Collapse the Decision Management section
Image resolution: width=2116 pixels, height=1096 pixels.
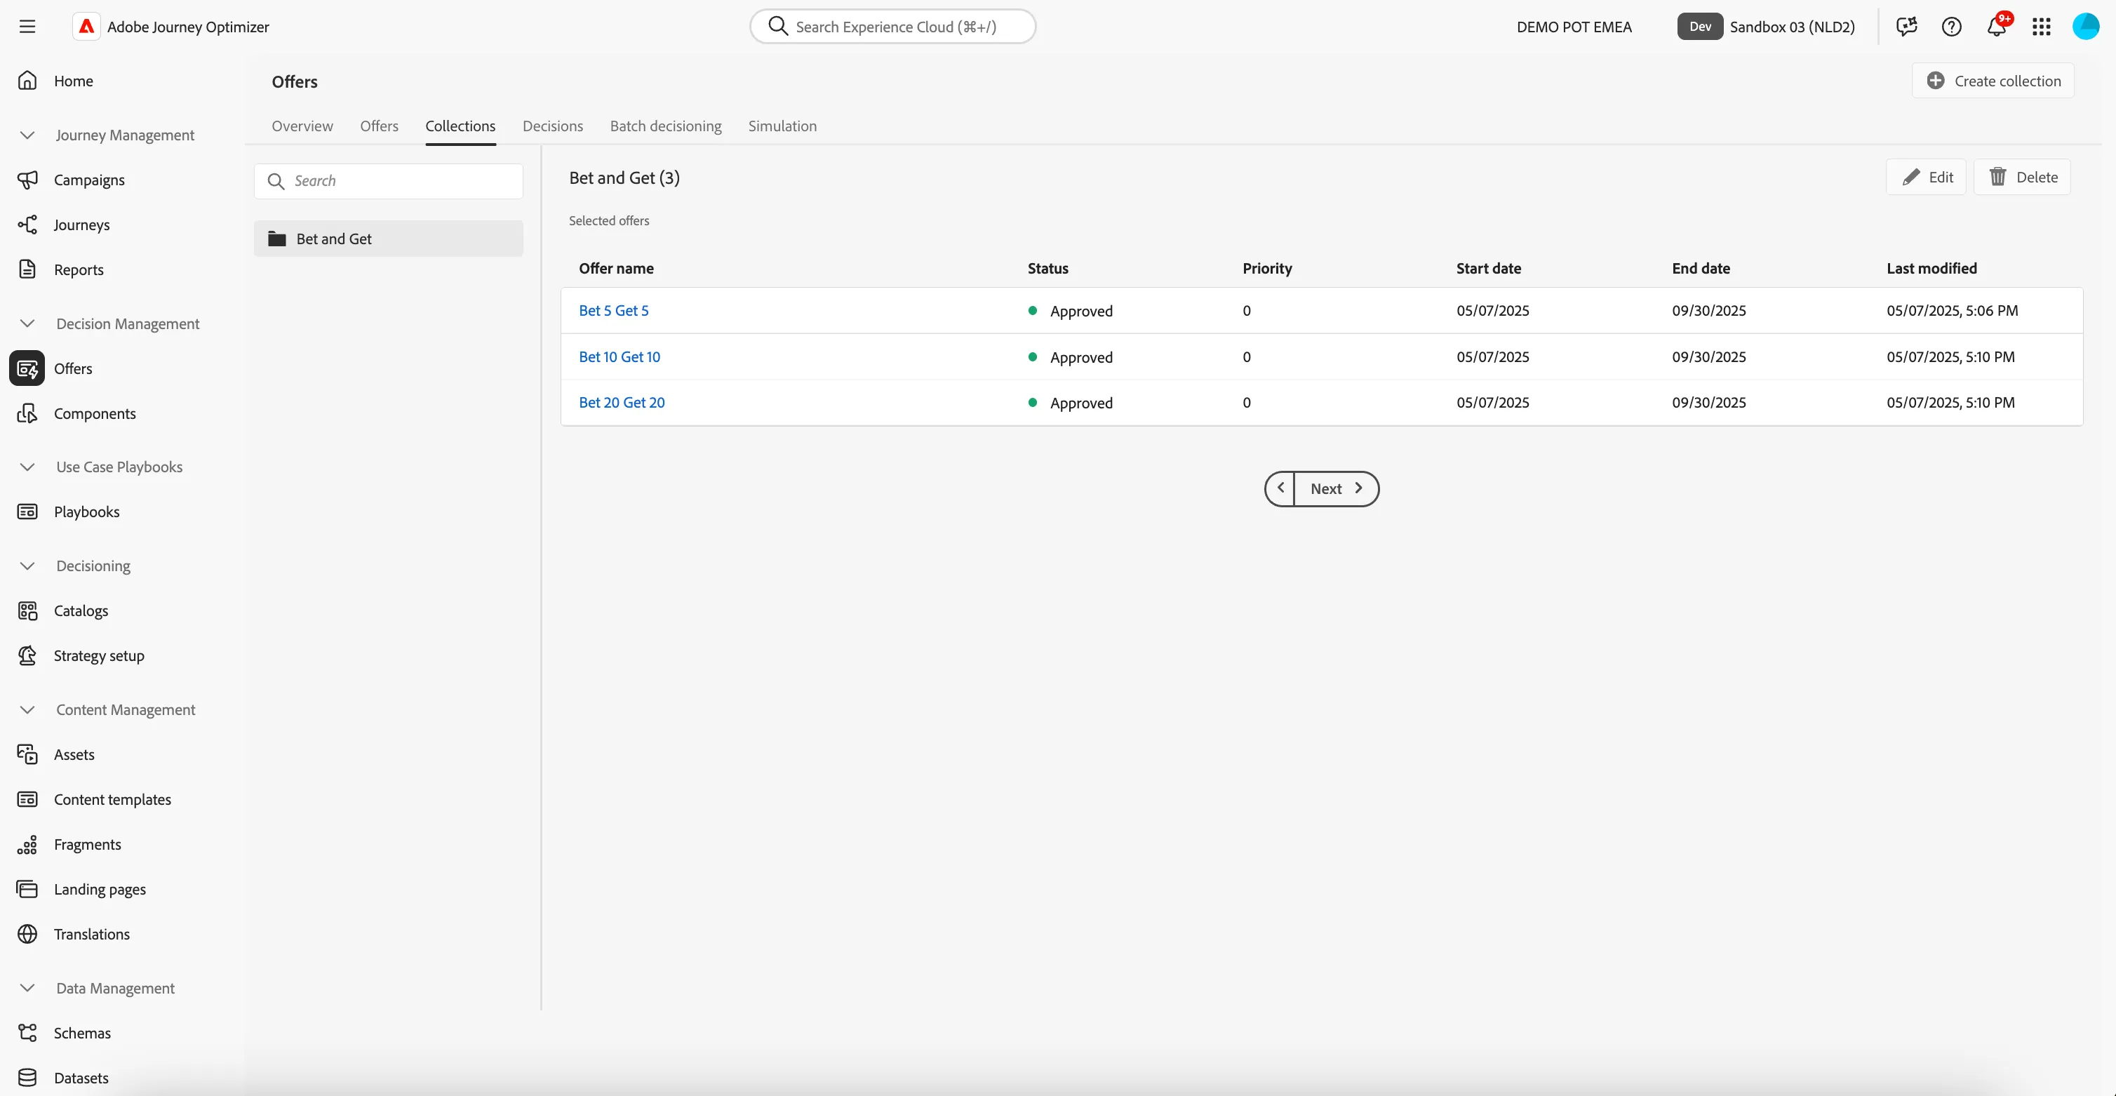(27, 323)
